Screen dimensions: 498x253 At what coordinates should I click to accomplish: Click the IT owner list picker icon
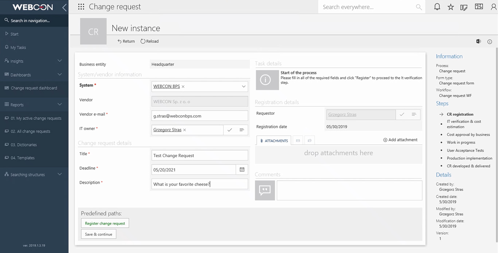click(241, 130)
